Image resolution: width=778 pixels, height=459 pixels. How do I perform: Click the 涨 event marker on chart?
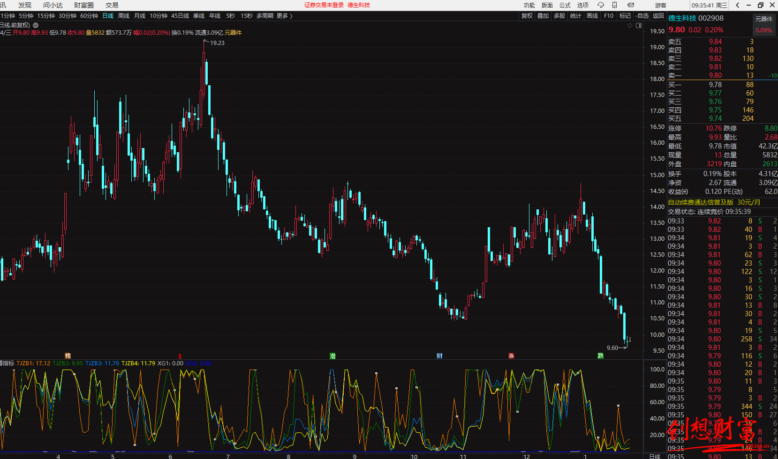(511, 356)
